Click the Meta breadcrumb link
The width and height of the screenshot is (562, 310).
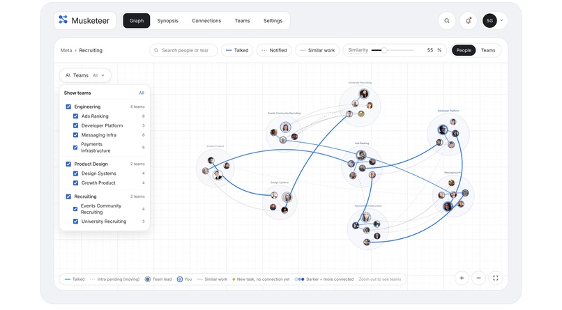pyautogui.click(x=66, y=50)
